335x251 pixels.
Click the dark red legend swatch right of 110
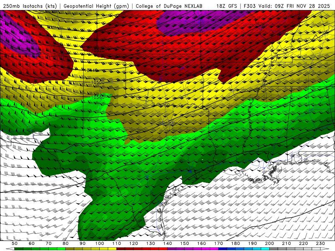tap(121, 249)
